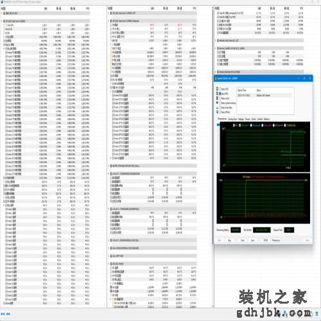Collapse the GPU [#0] NVIDIA sensor group
Screen dimensions: 321x321
[109, 264]
